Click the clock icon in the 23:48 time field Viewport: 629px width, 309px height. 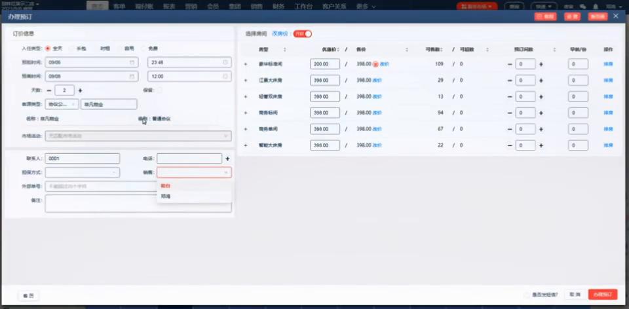coord(225,63)
